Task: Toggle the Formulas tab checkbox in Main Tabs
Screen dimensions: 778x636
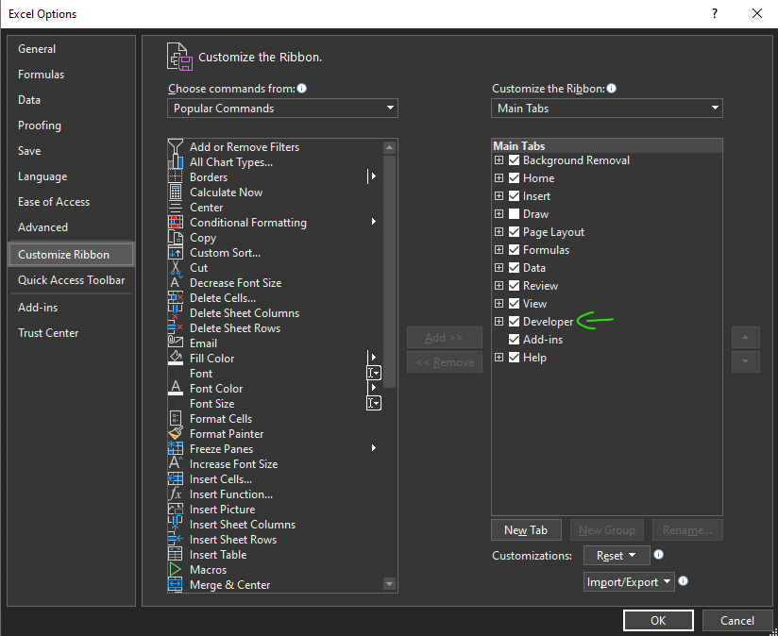Action: point(514,249)
